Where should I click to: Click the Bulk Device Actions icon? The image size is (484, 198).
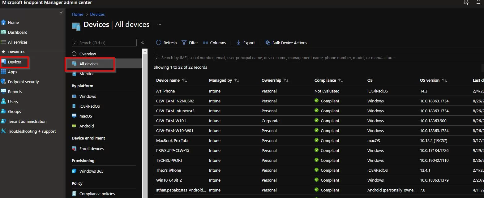[x=268, y=43]
